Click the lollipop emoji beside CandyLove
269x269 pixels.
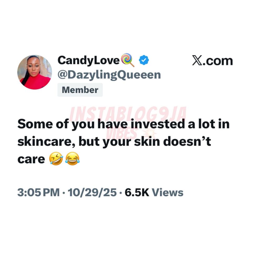click(x=127, y=60)
